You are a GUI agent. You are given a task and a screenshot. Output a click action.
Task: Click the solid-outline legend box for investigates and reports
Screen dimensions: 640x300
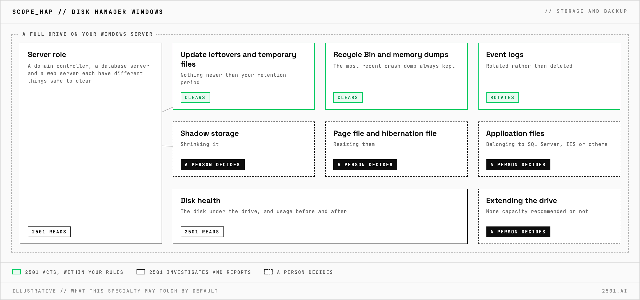tap(141, 272)
